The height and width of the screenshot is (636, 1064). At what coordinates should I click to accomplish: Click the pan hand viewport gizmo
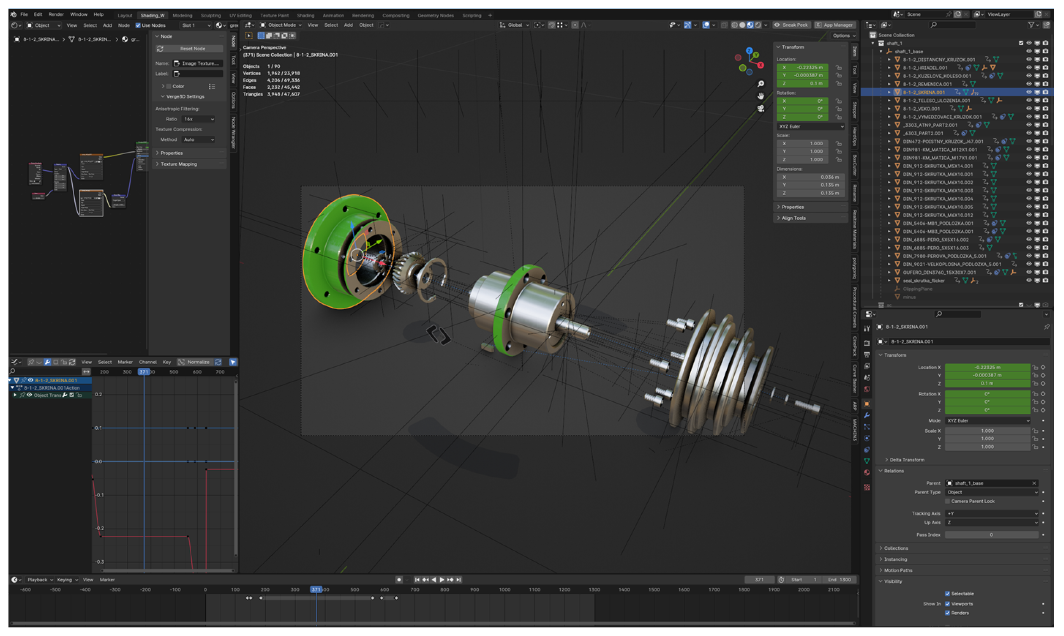click(760, 96)
